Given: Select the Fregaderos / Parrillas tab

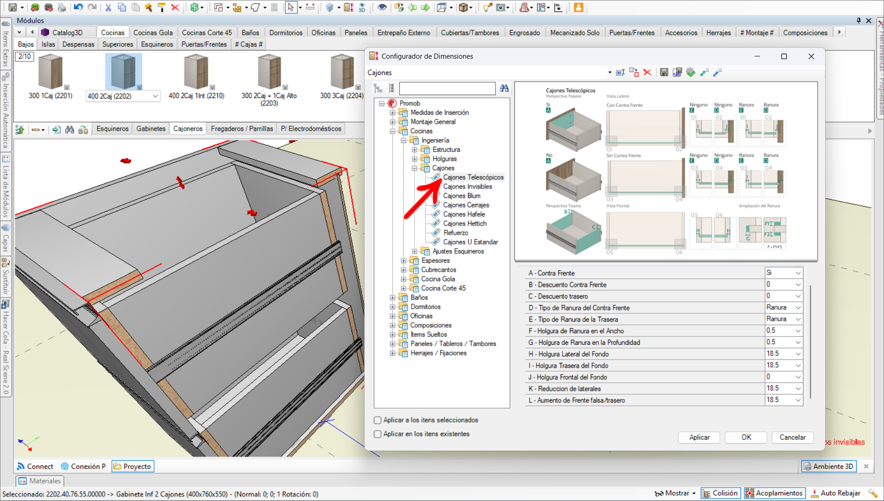Looking at the screenshot, I should 241,128.
